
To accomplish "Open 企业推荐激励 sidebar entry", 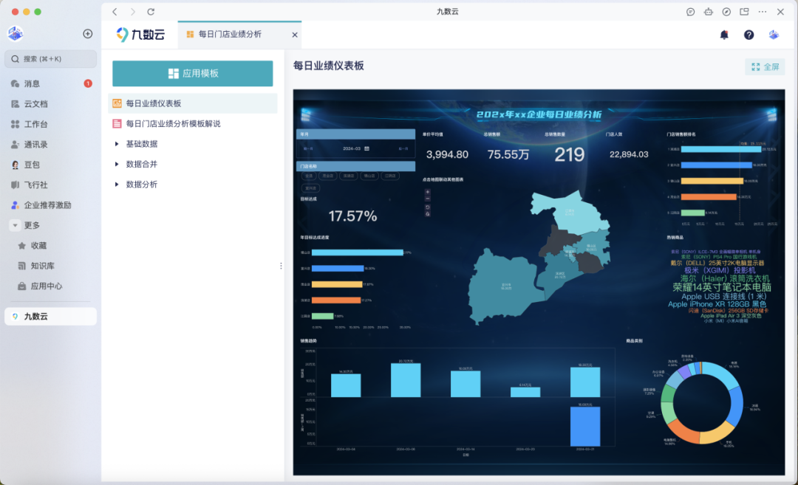I will point(50,205).
